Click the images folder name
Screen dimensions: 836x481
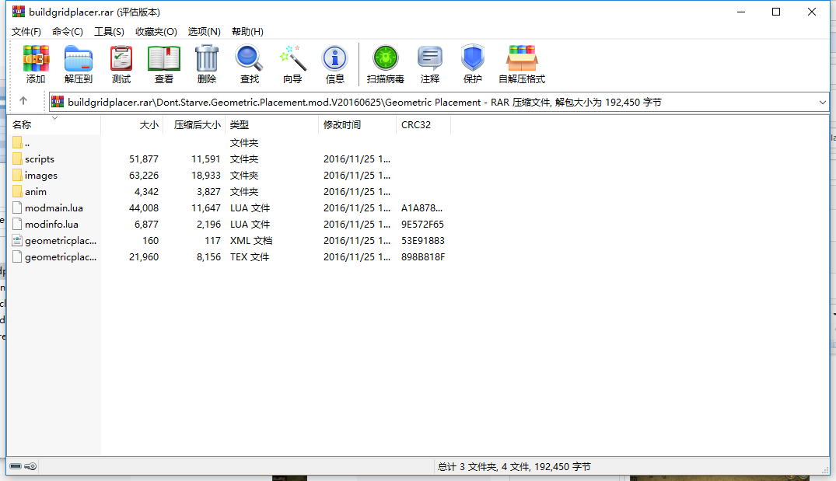(41, 176)
